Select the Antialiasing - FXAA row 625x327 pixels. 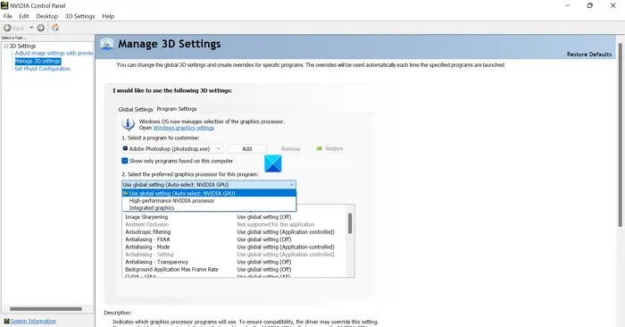coord(234,239)
